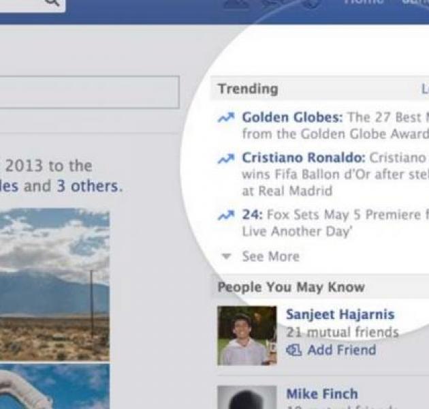Open the Cristiano Ronaldo trending topic
429x409 pixels.
point(304,157)
